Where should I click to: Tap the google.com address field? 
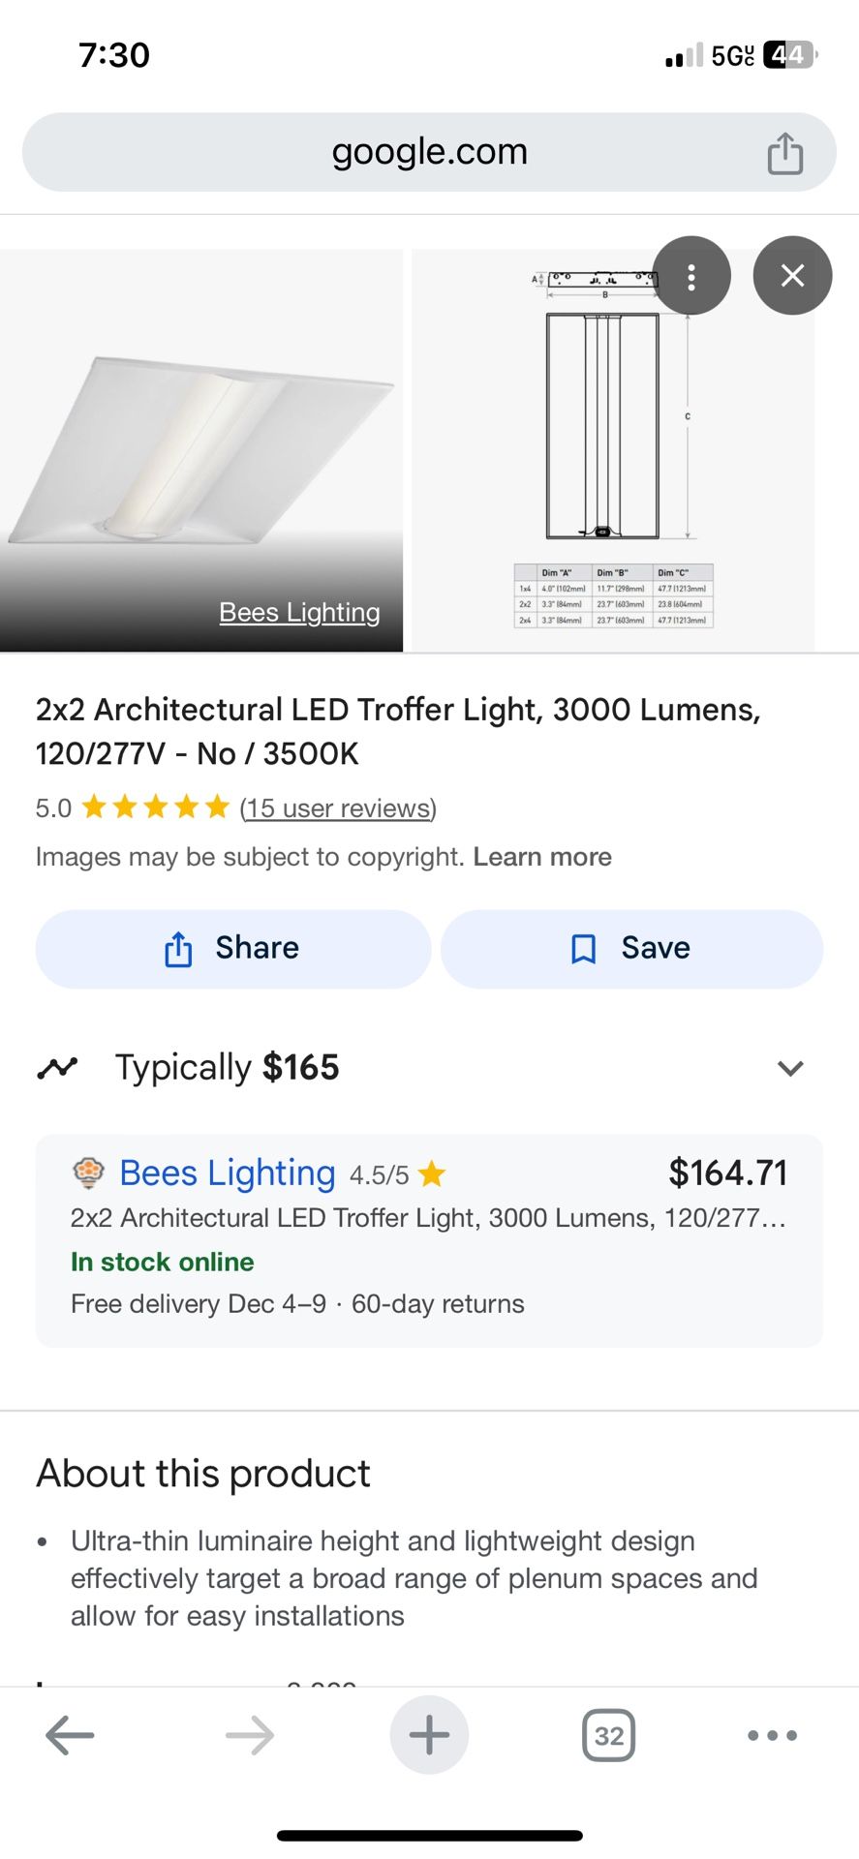point(429,152)
